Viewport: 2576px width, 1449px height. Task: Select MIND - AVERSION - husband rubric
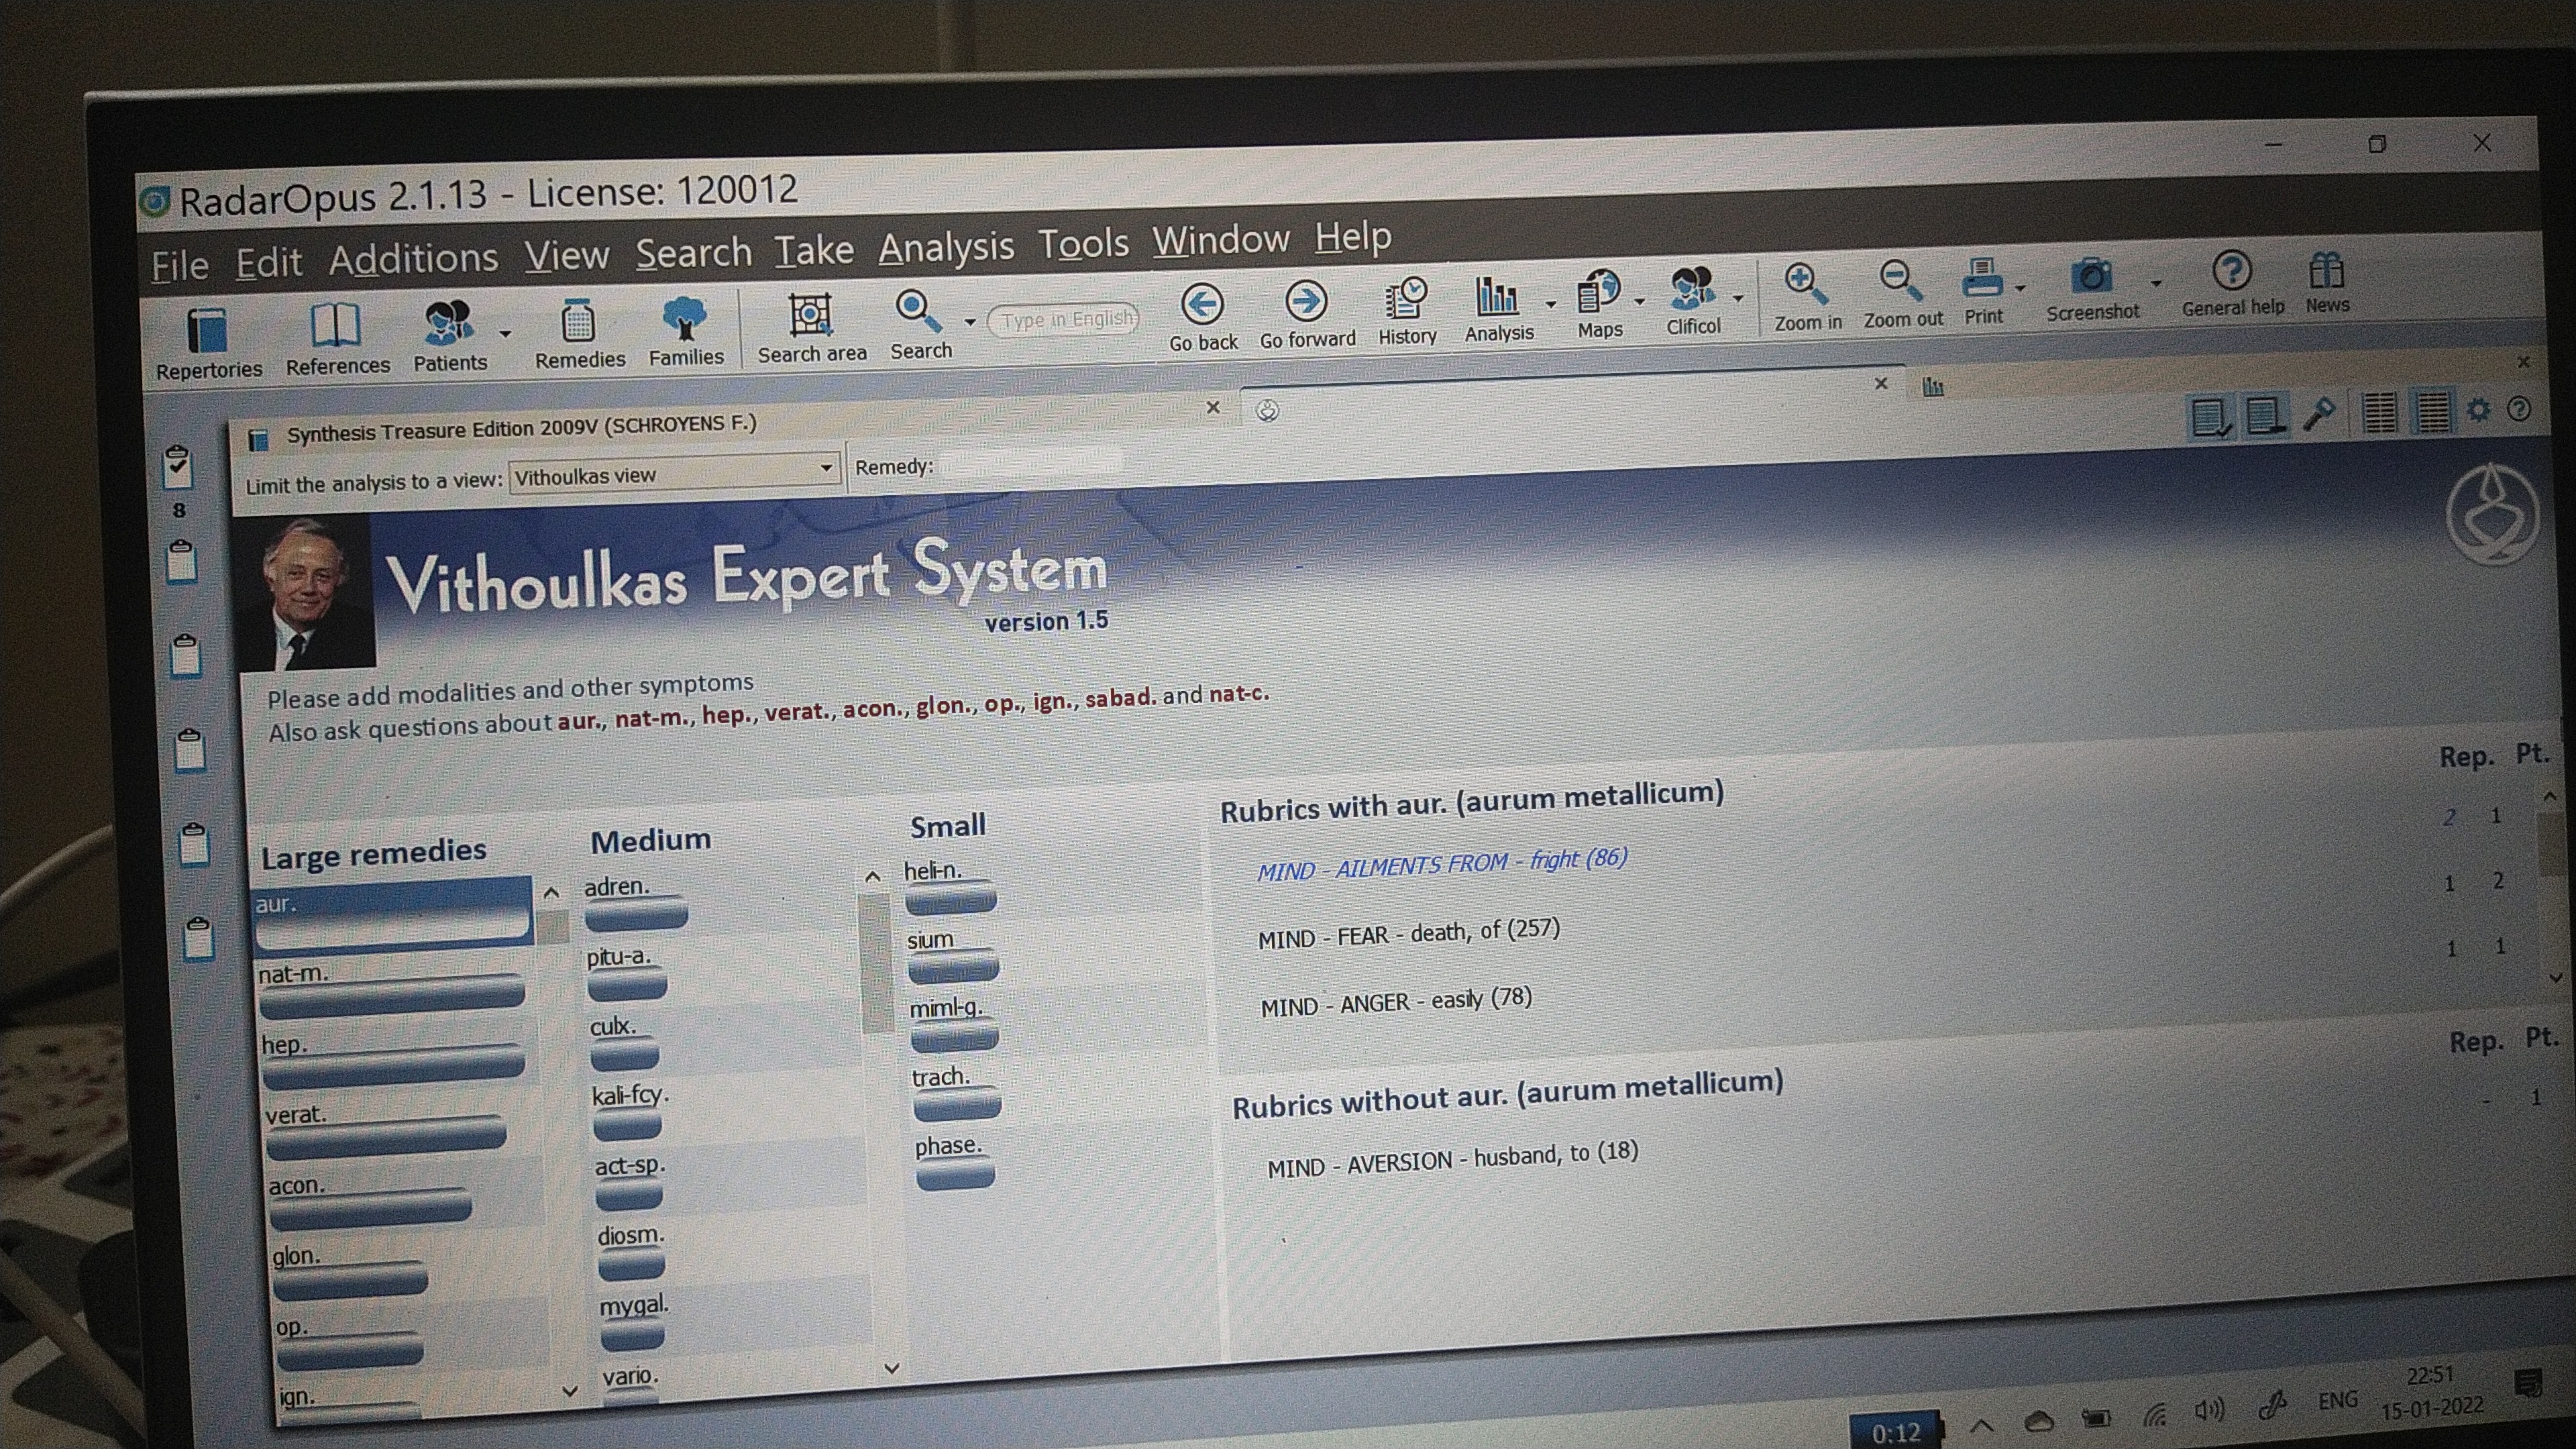pos(1453,1159)
